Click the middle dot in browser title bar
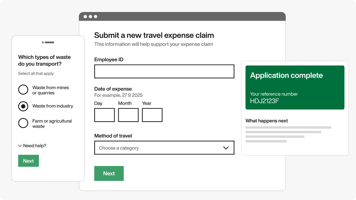The width and height of the screenshot is (356, 200). [90, 17]
